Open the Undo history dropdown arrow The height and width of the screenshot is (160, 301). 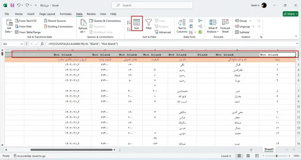[23, 5]
